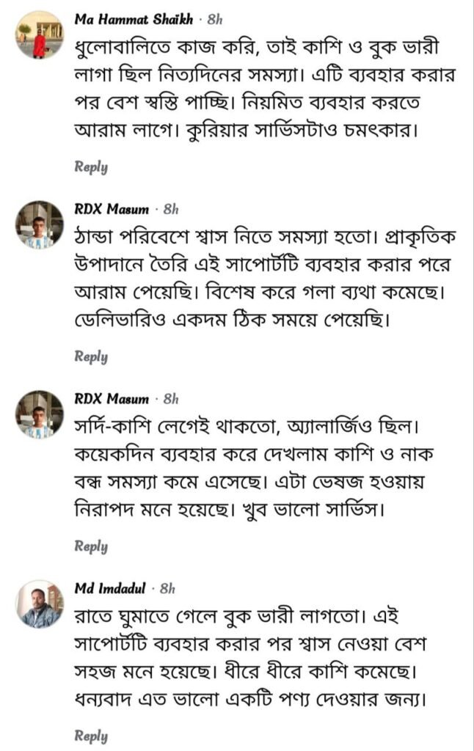Click 8h timestamp next to Ma Hammat Shaikh
474x751 pixels.
215,20
